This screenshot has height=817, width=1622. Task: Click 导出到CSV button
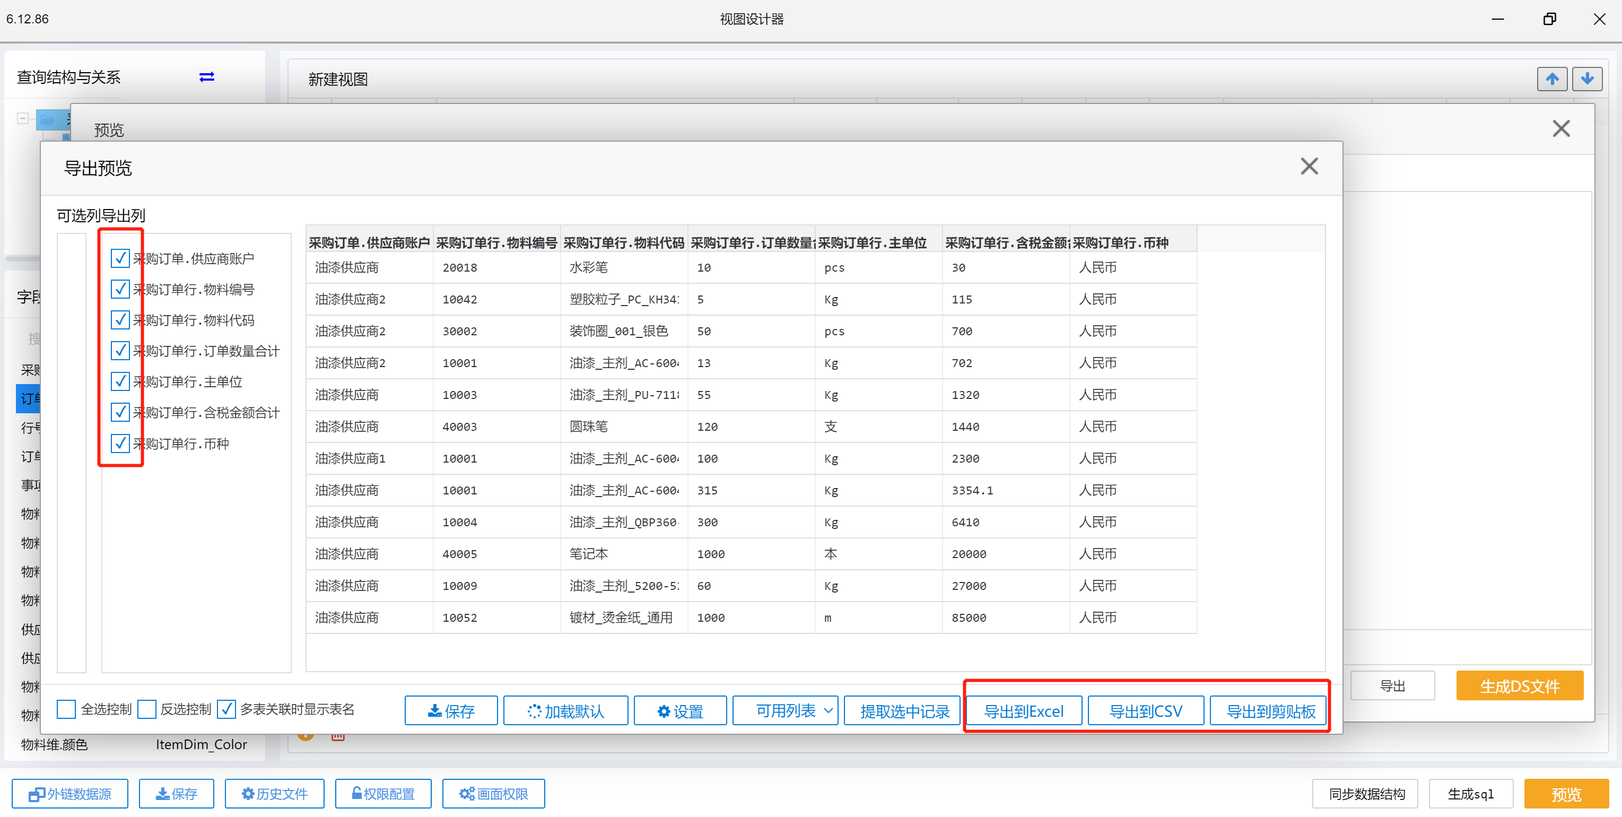tap(1146, 711)
